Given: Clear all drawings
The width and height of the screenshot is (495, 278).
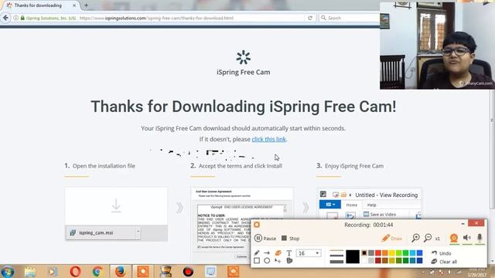Looking at the screenshot, I should coord(444,262).
